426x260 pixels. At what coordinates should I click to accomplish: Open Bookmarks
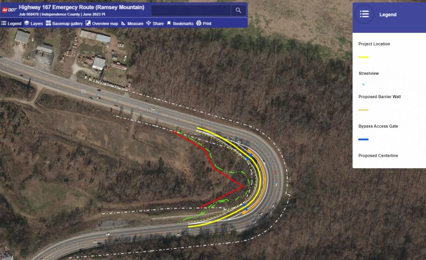pyautogui.click(x=180, y=23)
